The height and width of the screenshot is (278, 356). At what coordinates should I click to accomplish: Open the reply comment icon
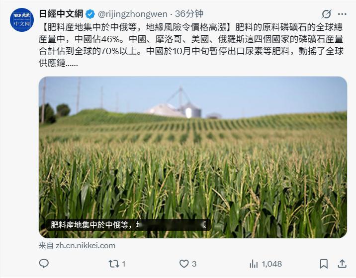44,264
